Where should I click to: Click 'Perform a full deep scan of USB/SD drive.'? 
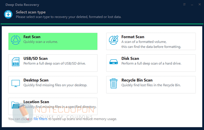point(55,63)
